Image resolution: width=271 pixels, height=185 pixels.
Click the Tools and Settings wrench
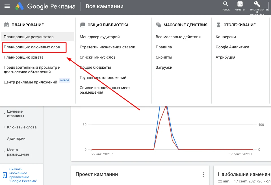(257, 4)
